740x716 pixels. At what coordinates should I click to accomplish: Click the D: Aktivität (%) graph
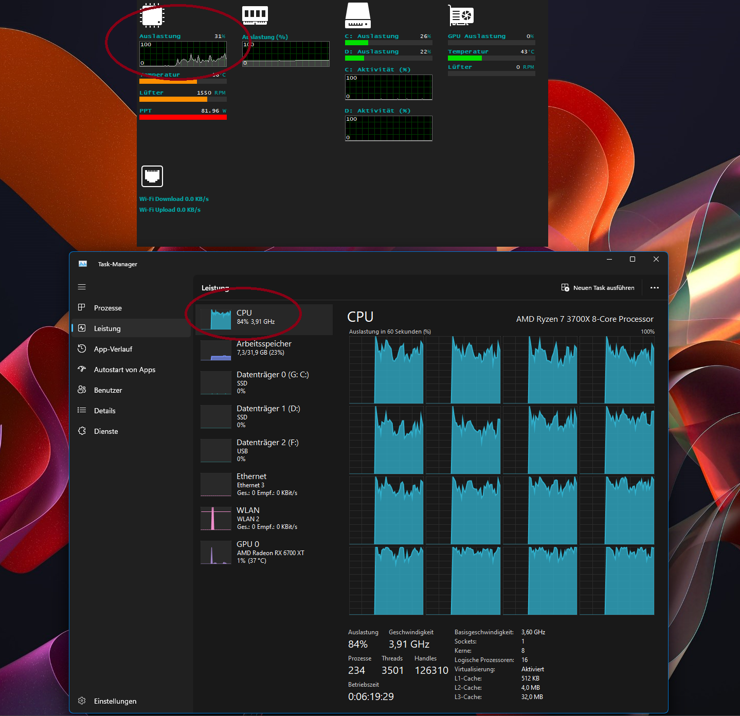(389, 128)
